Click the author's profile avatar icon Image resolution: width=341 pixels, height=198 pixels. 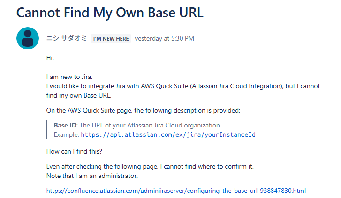tap(28, 38)
